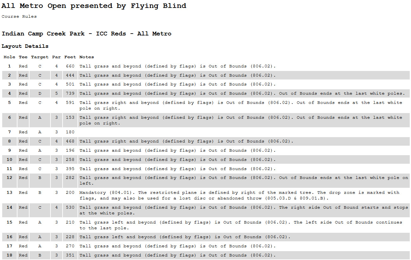Click the 153 feet cell for hole 6
This screenshot has height=260, width=411.
(70, 117)
